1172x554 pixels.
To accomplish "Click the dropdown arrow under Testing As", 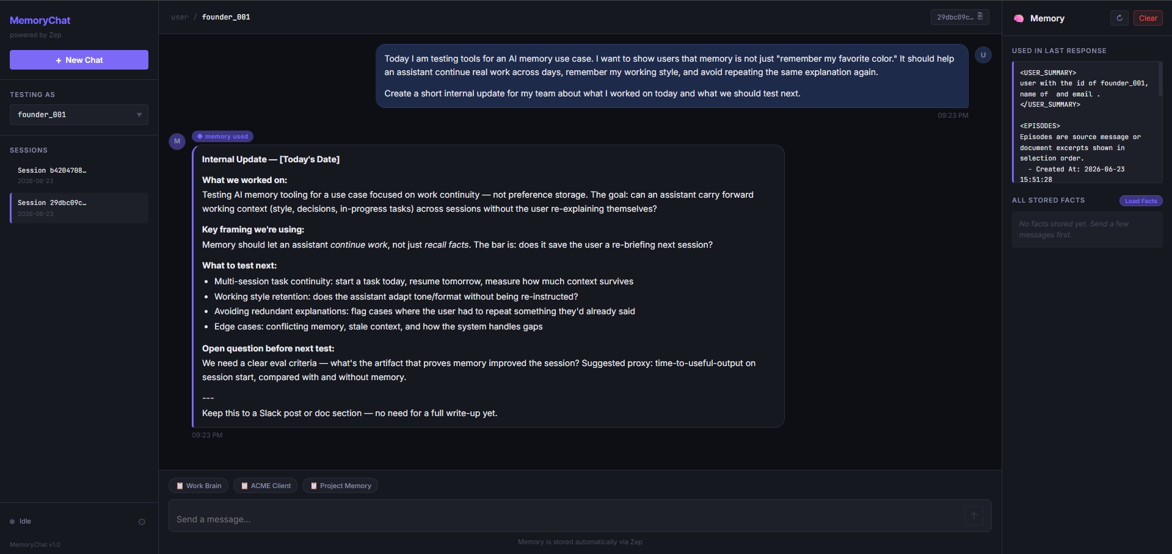I will tap(139, 115).
